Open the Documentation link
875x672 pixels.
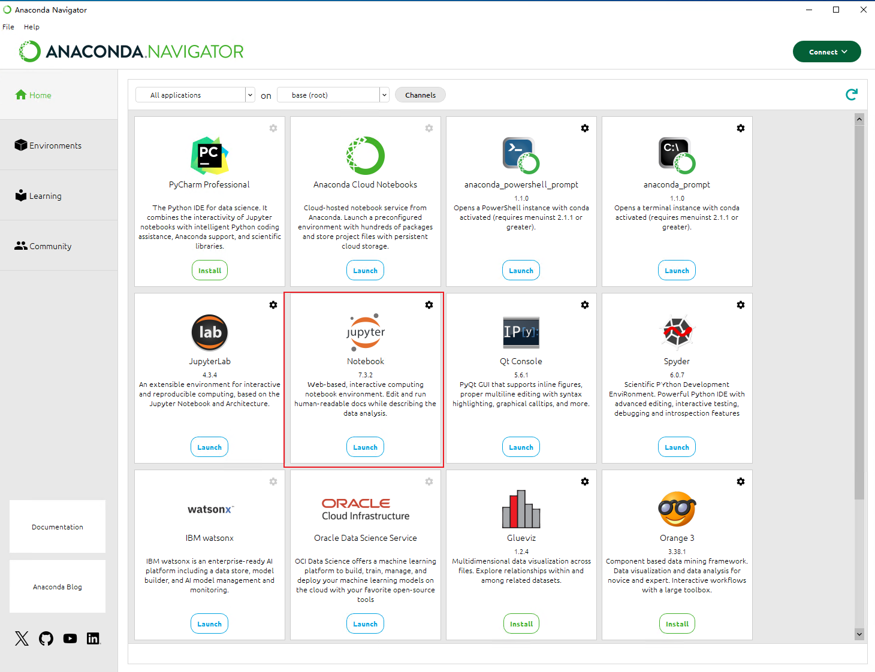click(x=58, y=526)
